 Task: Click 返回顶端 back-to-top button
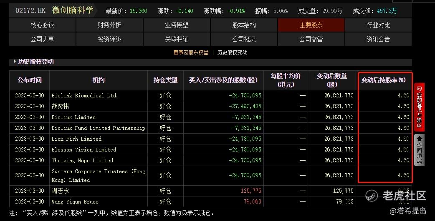[x=419, y=150]
